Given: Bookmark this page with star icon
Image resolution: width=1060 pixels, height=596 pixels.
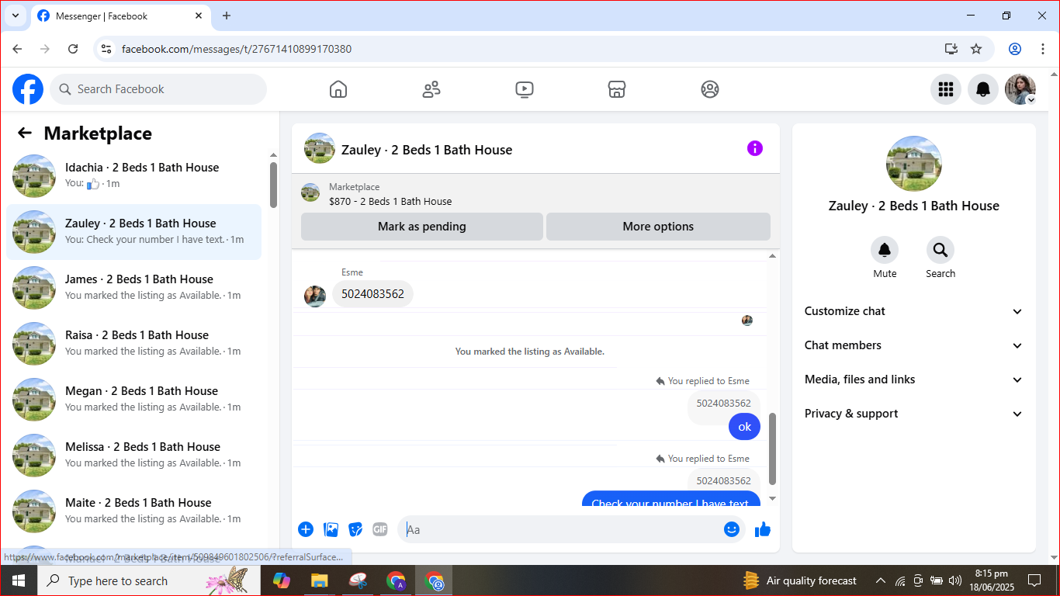Looking at the screenshot, I should [x=976, y=49].
